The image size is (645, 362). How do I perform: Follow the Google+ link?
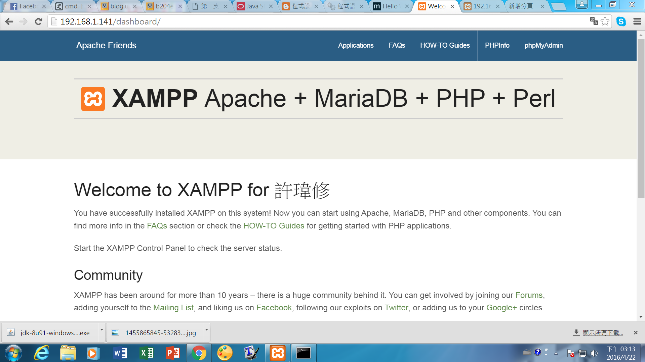[501, 308]
